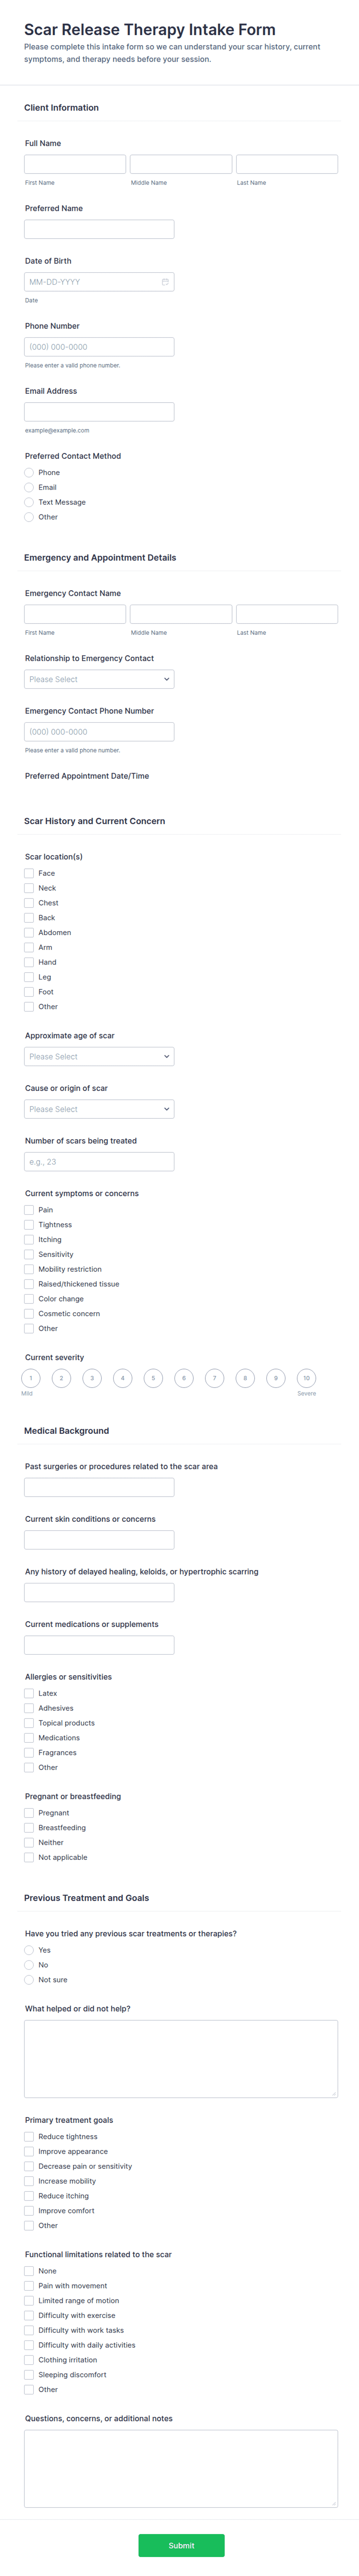Tick the Tightness symptom checkbox
Image resolution: width=359 pixels, height=2576 pixels.
(x=29, y=1224)
